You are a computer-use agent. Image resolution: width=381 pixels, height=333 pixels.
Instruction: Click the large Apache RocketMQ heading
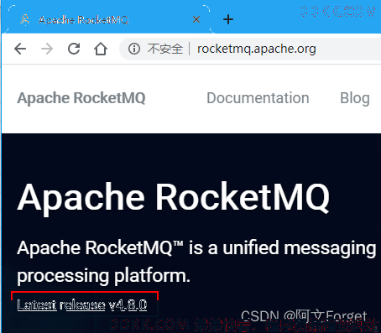[174, 198]
